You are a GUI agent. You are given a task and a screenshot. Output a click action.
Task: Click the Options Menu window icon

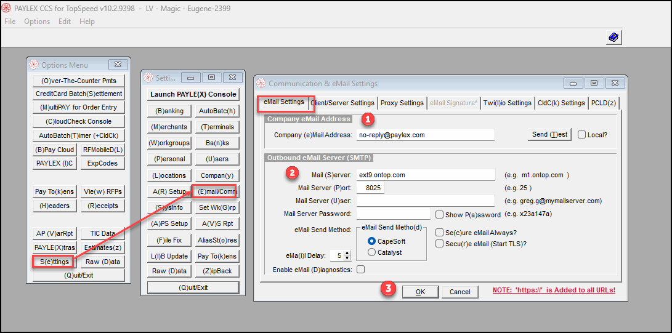click(x=33, y=65)
